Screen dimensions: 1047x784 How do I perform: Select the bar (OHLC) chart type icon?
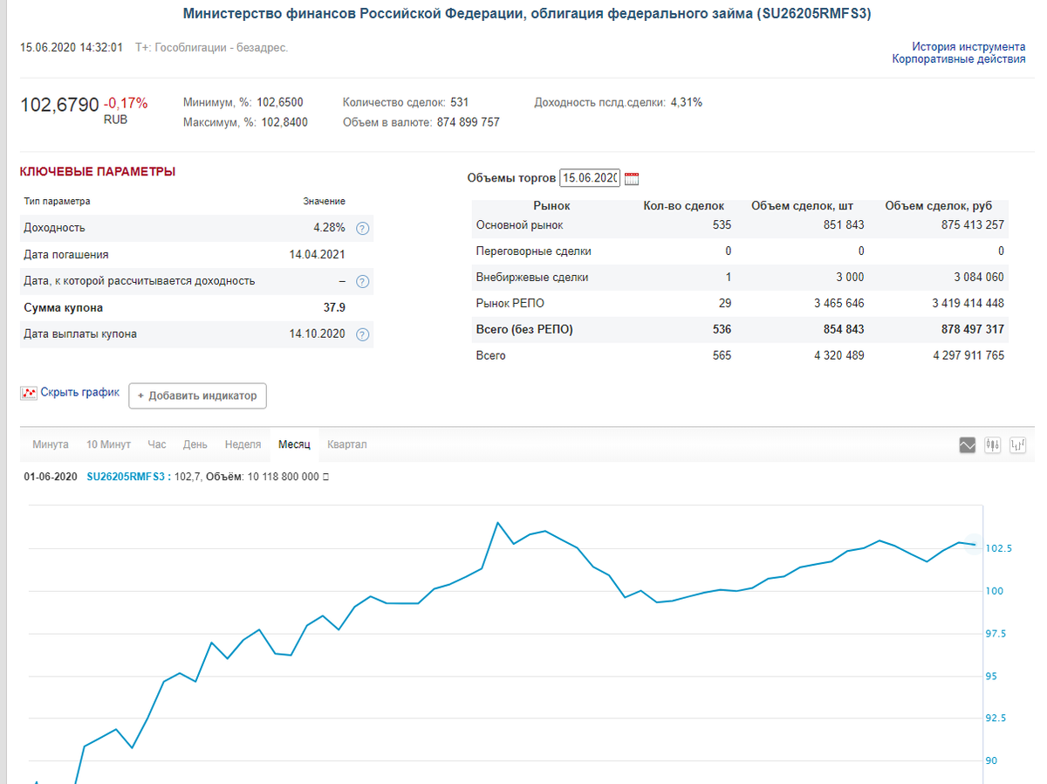(1017, 445)
